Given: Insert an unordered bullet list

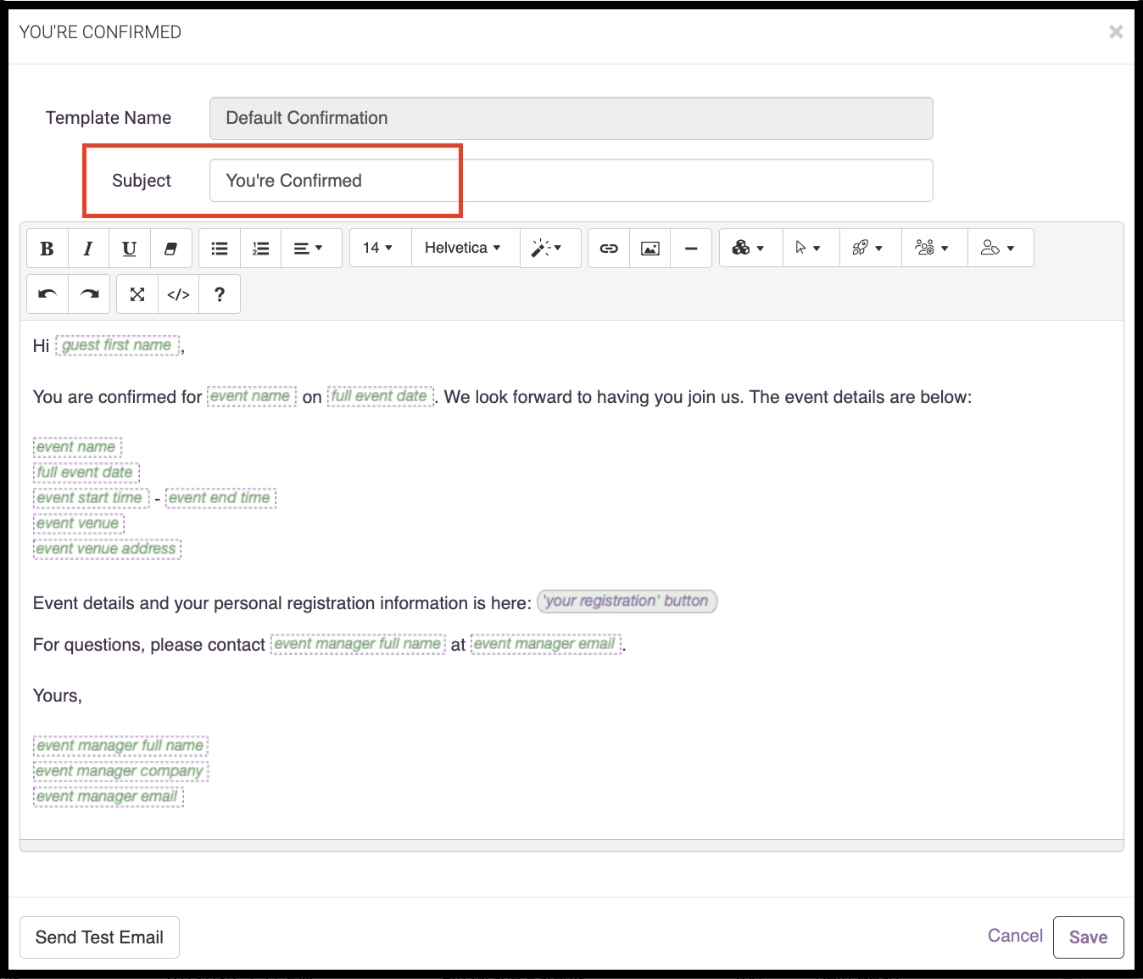Looking at the screenshot, I should click(219, 248).
